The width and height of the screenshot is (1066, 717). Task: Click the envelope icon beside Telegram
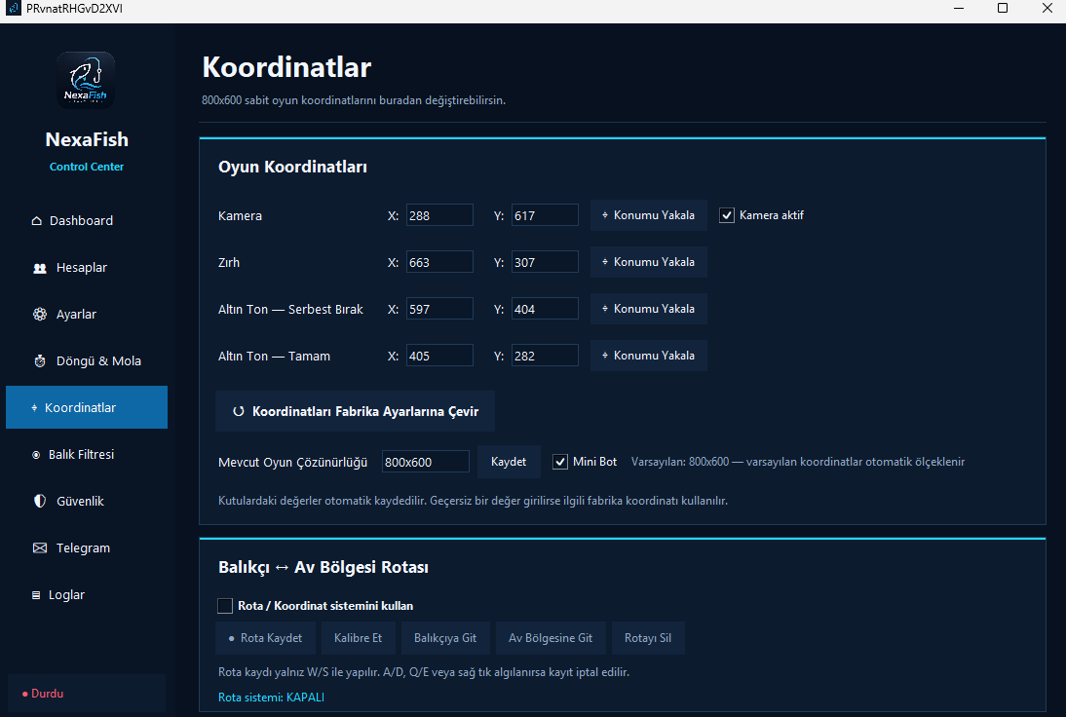tap(40, 547)
